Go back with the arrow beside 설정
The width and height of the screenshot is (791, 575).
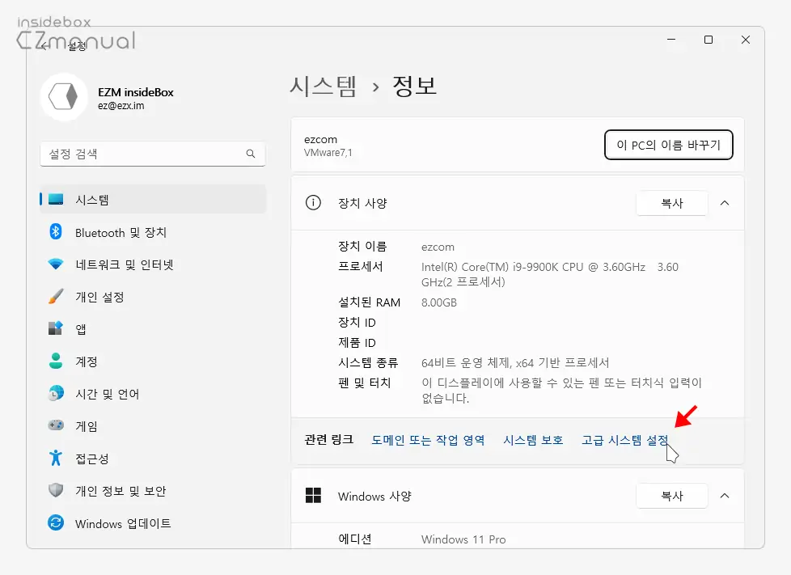coord(45,47)
